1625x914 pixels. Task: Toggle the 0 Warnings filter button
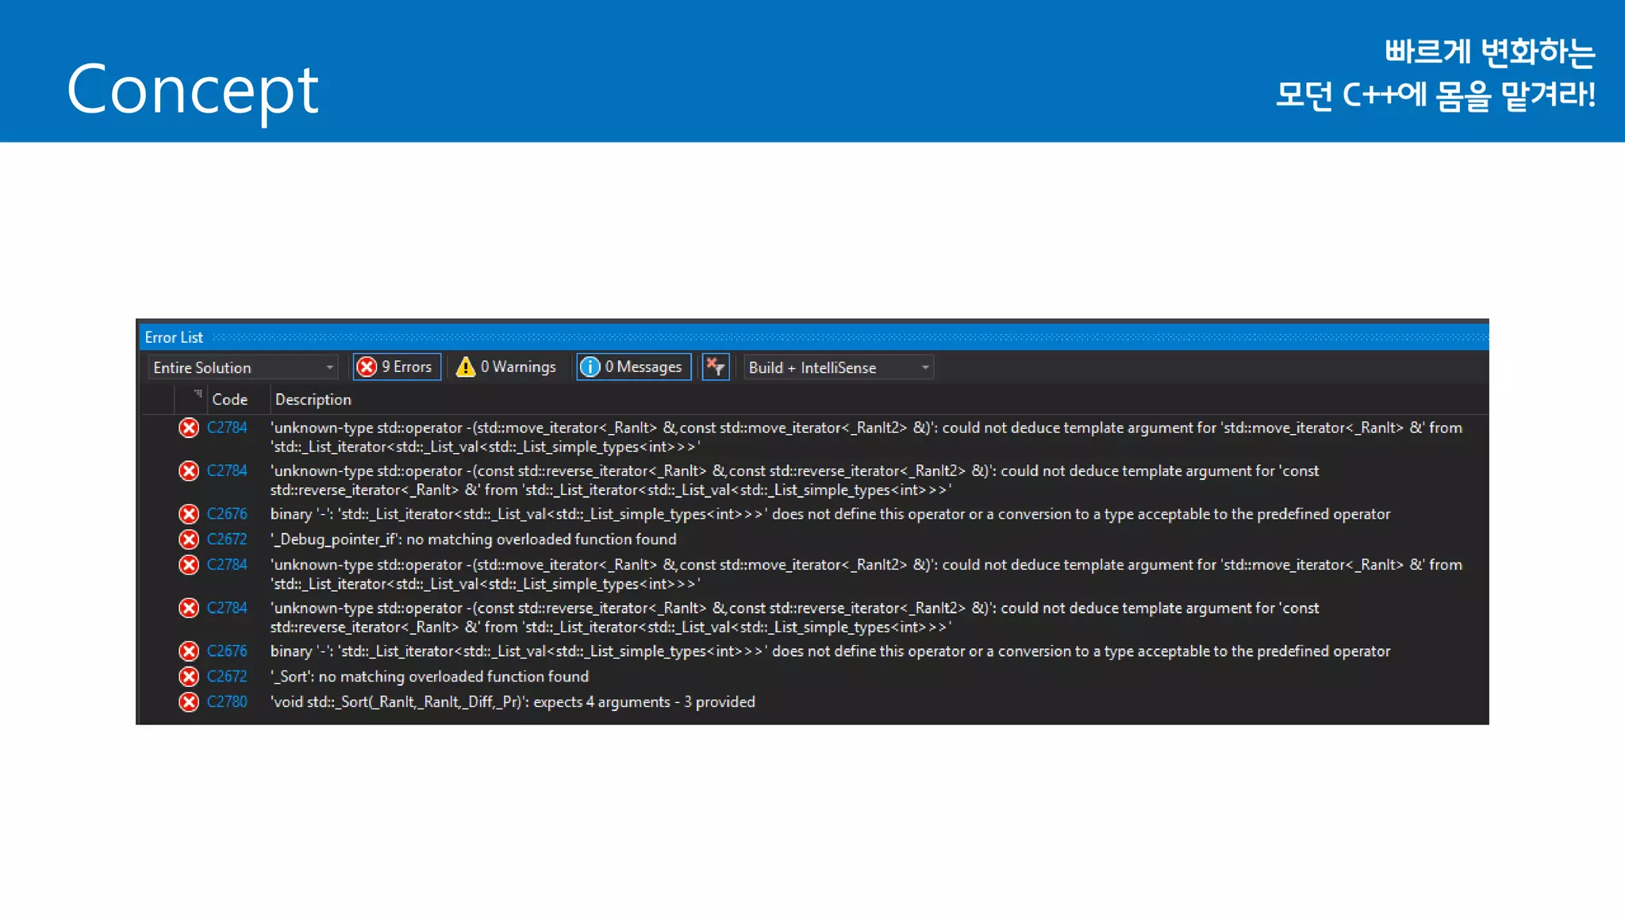tap(507, 367)
